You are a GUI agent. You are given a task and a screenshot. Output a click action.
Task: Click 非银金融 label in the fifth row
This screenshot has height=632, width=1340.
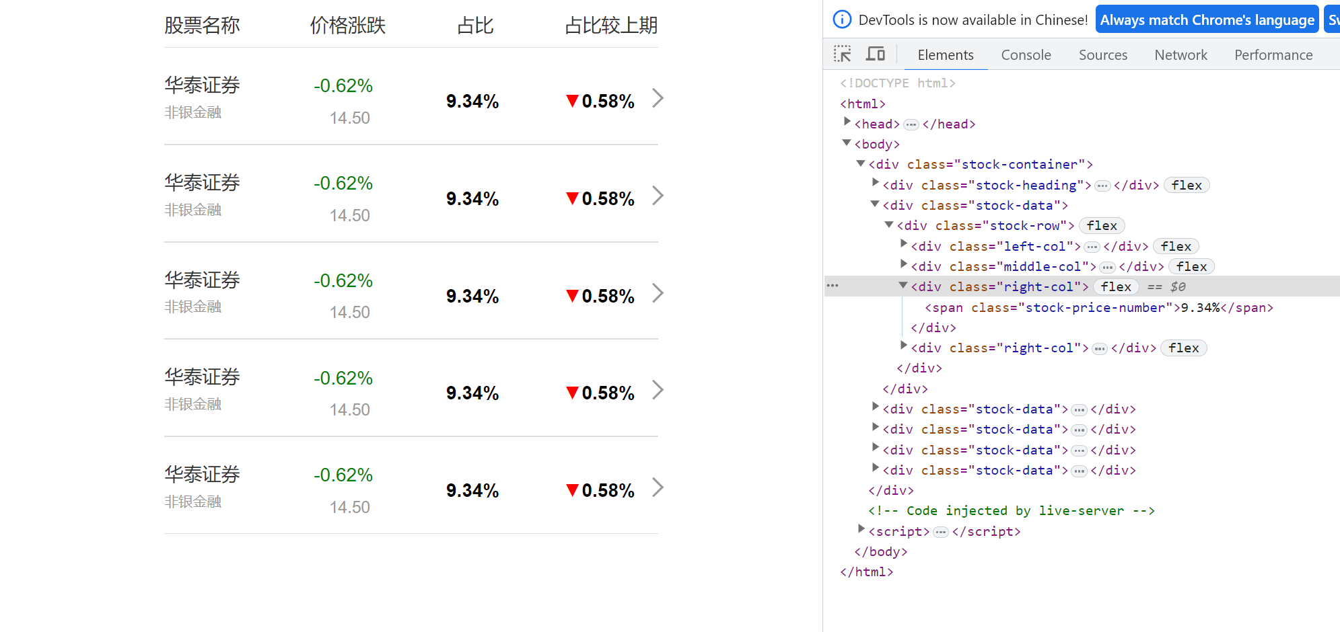[x=193, y=502]
